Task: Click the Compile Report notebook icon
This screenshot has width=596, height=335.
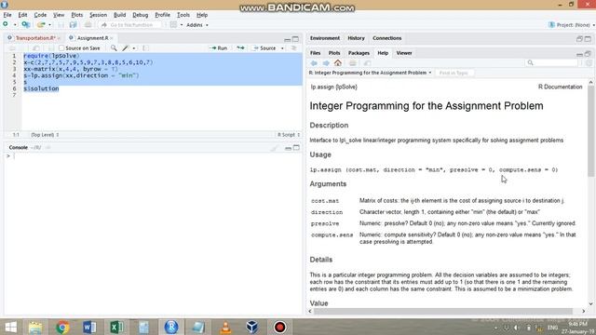Action: click(145, 48)
